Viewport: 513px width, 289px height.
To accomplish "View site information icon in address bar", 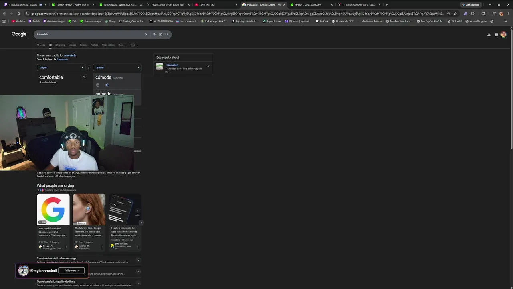I will (x=27, y=14).
